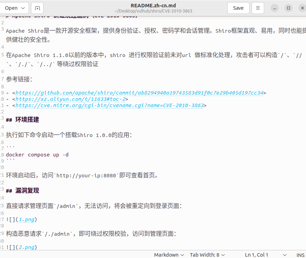Image resolution: width=306 pixels, height=258 pixels.
Task: Close the editor window
Action: tap(302, 8)
